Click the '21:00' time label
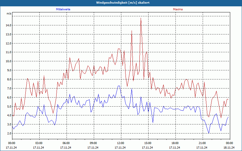 pos(202,143)
